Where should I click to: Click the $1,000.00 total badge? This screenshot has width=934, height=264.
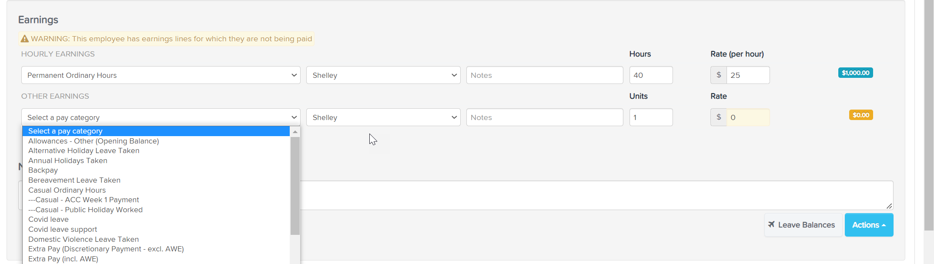[x=855, y=73]
